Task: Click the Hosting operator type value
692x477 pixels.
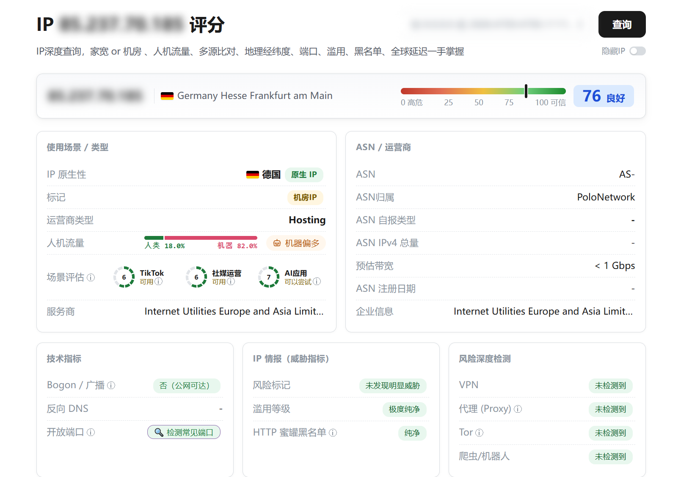Action: point(307,220)
